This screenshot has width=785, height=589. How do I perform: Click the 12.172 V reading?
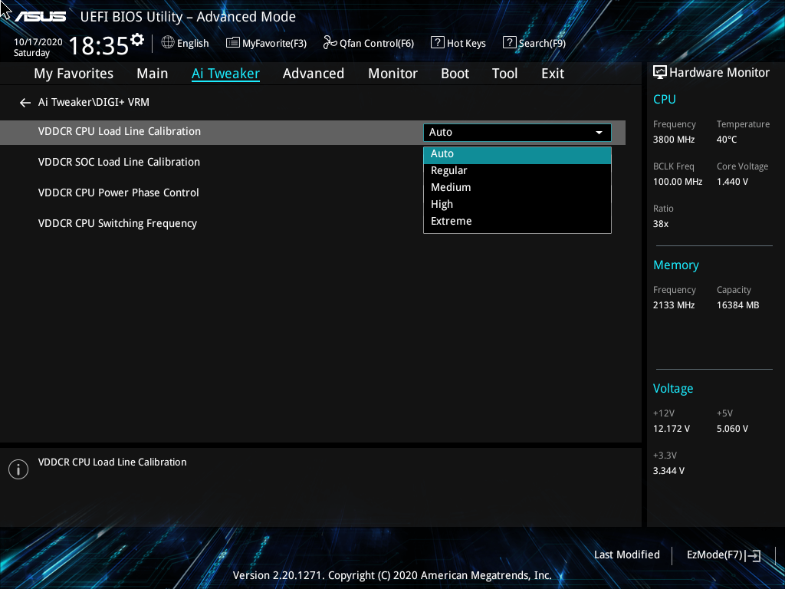click(x=671, y=429)
